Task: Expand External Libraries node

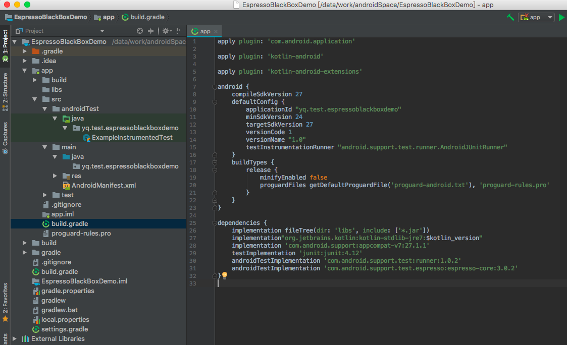Action: coord(15,338)
